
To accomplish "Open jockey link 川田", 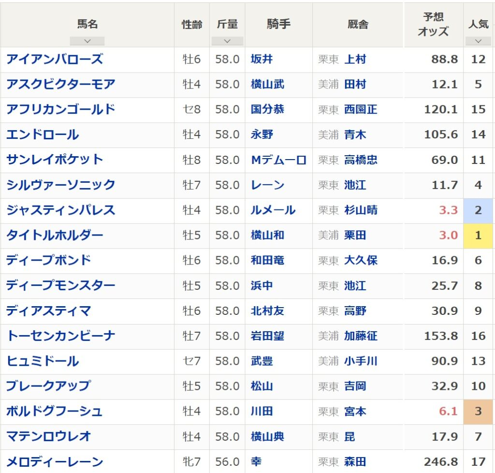I will (x=262, y=412).
